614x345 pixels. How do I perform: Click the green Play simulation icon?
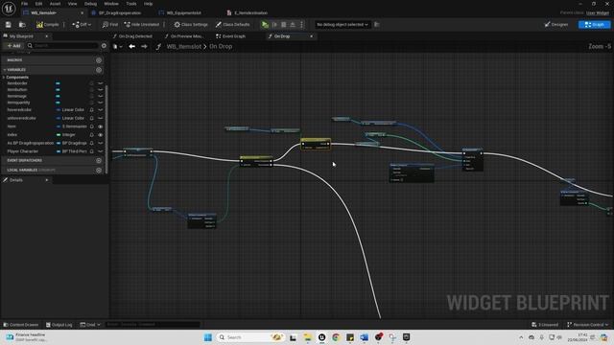point(265,25)
